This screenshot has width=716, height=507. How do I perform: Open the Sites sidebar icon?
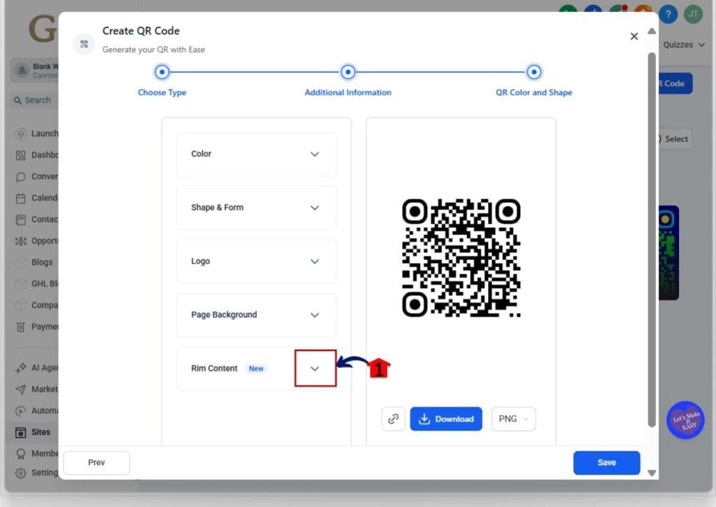(20, 432)
